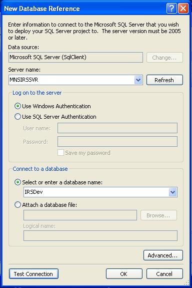Cancel the database reference dialog

[164, 274]
